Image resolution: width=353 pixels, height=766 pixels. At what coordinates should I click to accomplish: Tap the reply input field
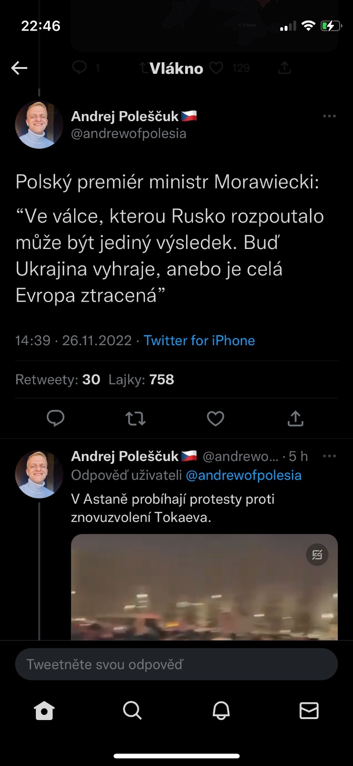click(x=176, y=664)
